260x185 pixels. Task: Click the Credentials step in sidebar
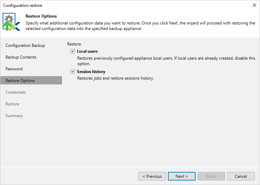(16, 92)
